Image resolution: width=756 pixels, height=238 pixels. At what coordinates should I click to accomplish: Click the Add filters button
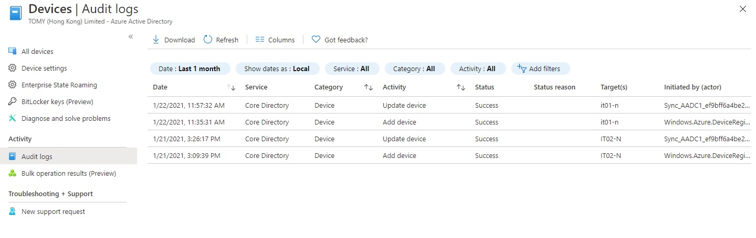tap(540, 69)
